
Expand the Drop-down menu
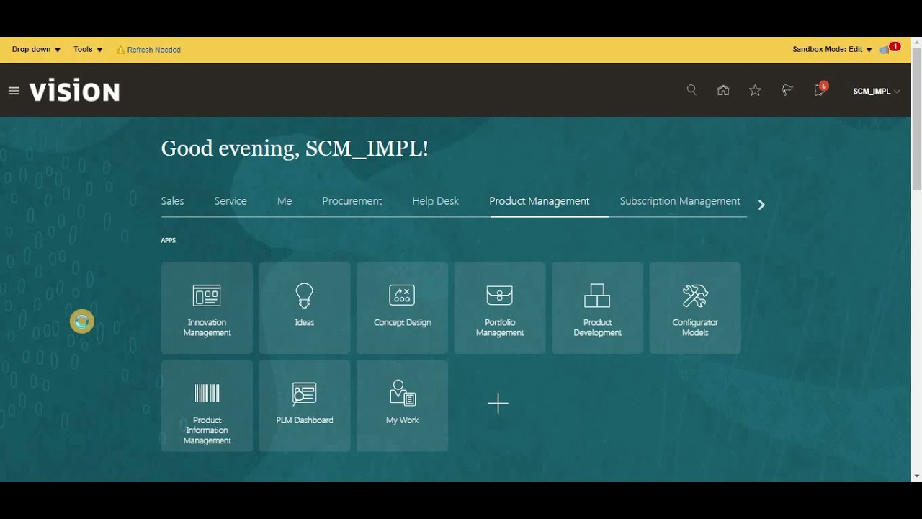[36, 50]
